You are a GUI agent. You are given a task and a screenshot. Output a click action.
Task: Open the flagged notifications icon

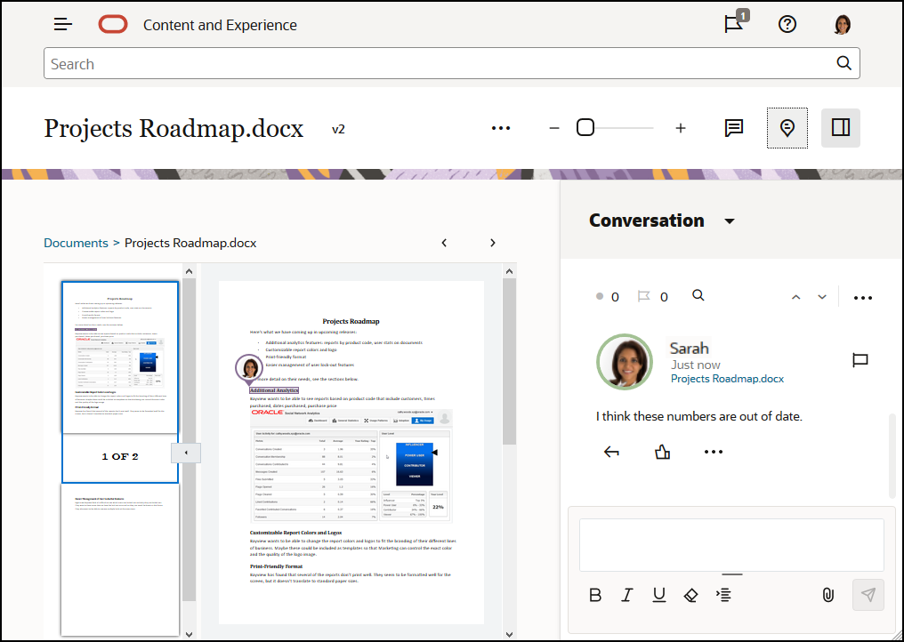point(734,24)
